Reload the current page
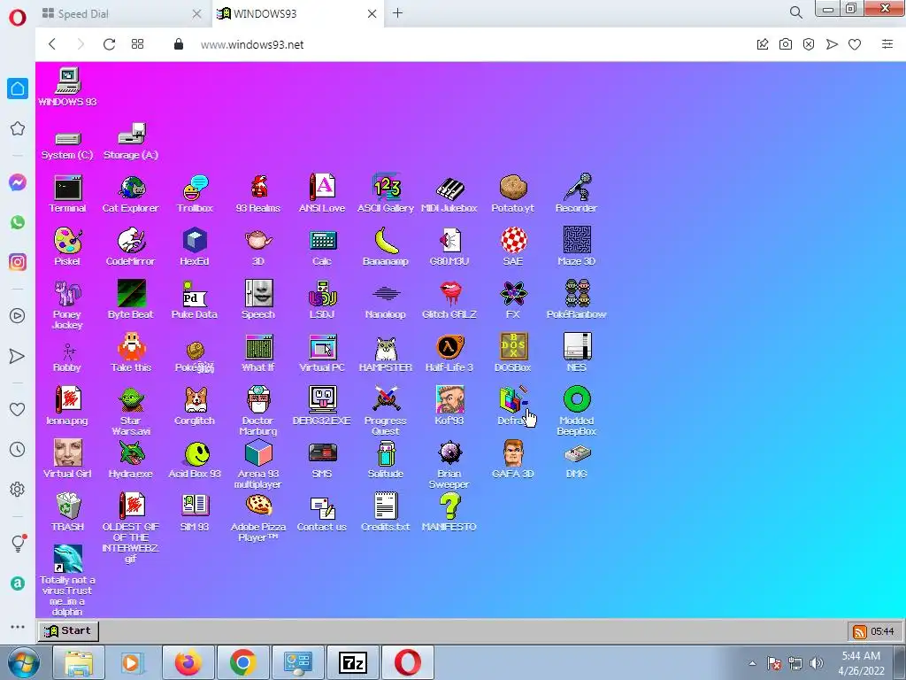The width and height of the screenshot is (906, 680). [x=109, y=44]
